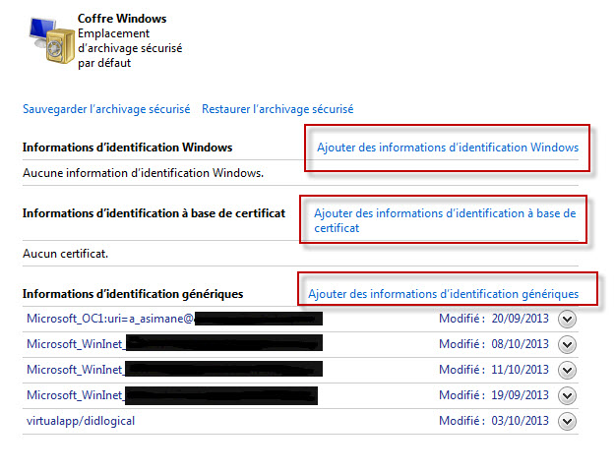The height and width of the screenshot is (472, 615).
Task: Click the Coffre Windows title text
Action: click(x=122, y=19)
